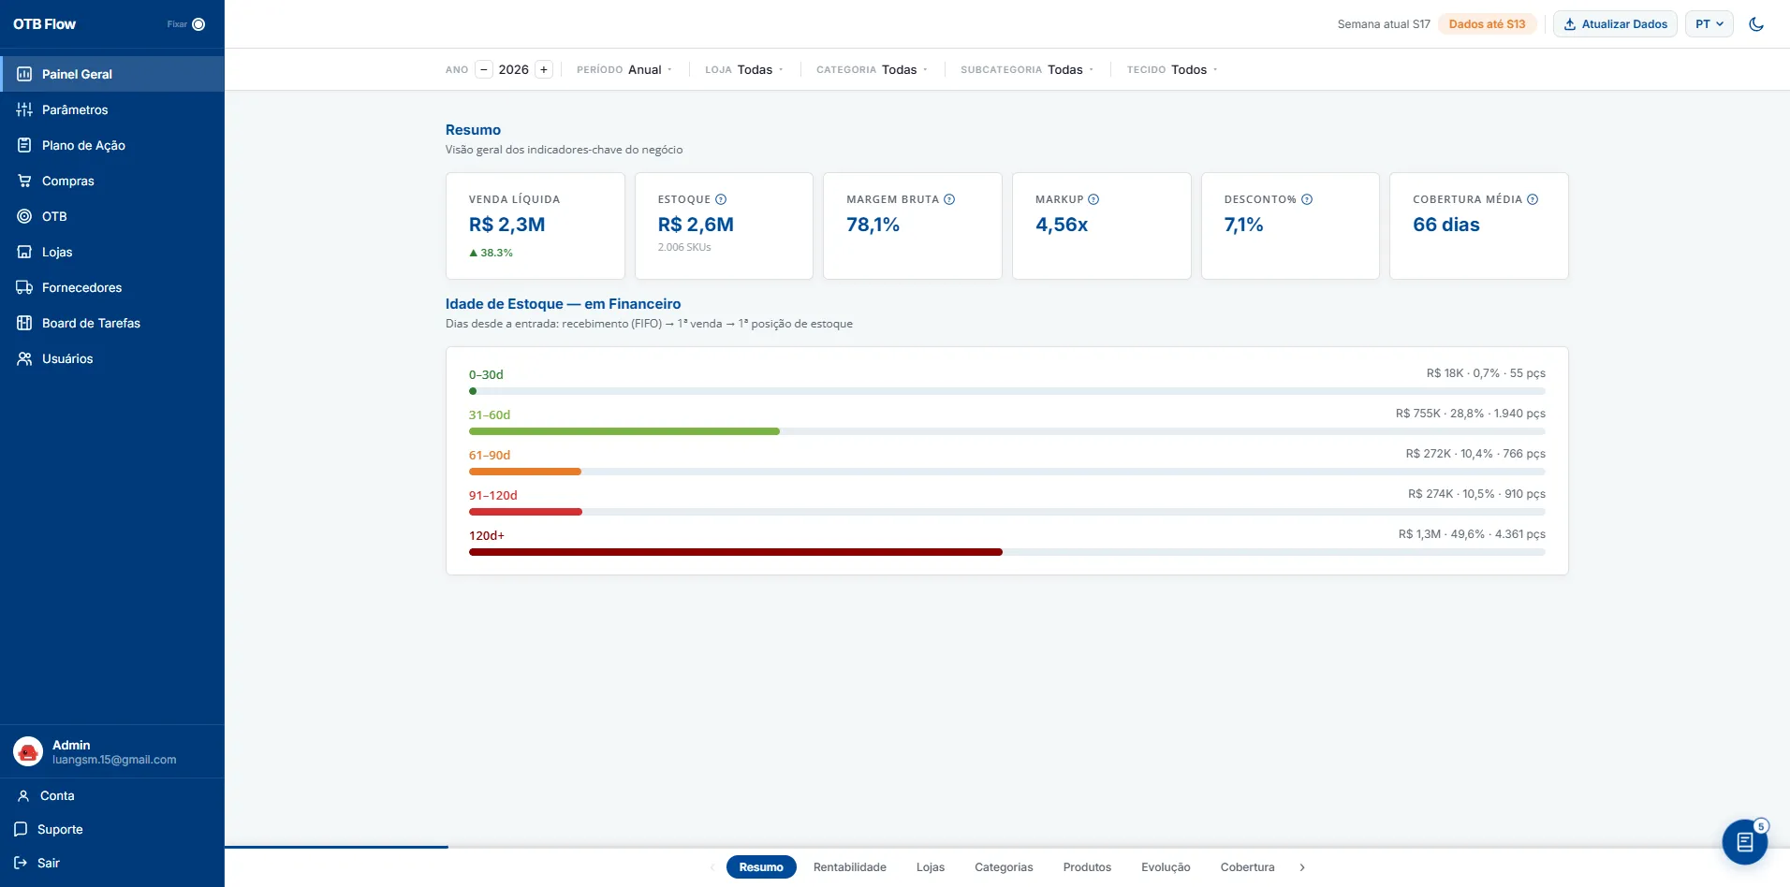Image resolution: width=1790 pixels, height=887 pixels.
Task: Click the Plano de Ação document icon
Action: click(24, 145)
